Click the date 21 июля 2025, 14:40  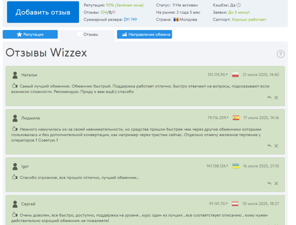[261, 75]
